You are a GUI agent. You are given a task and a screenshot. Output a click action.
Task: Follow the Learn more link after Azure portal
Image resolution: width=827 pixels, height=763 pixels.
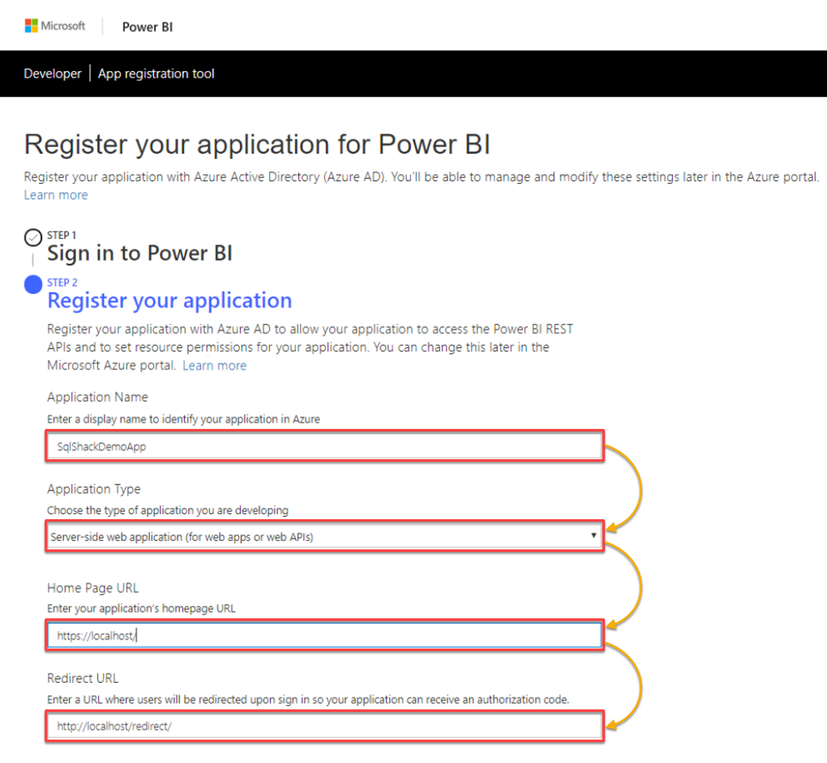pyautogui.click(x=214, y=366)
